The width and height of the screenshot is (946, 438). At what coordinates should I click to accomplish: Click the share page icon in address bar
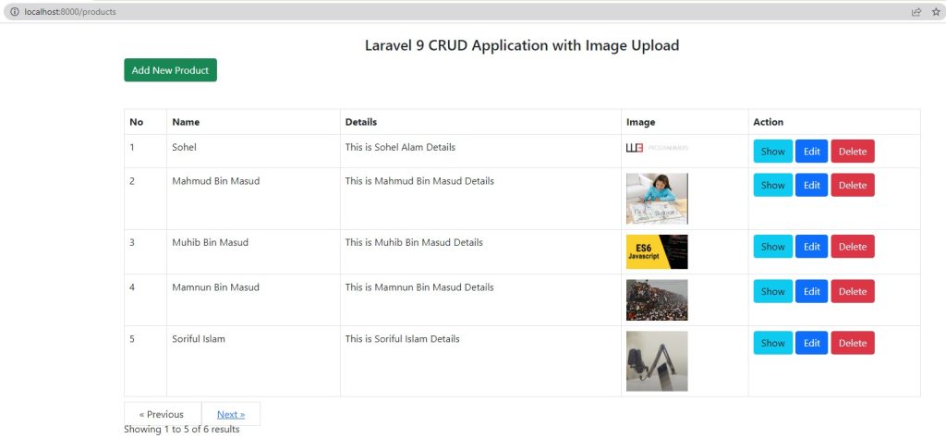pyautogui.click(x=916, y=11)
